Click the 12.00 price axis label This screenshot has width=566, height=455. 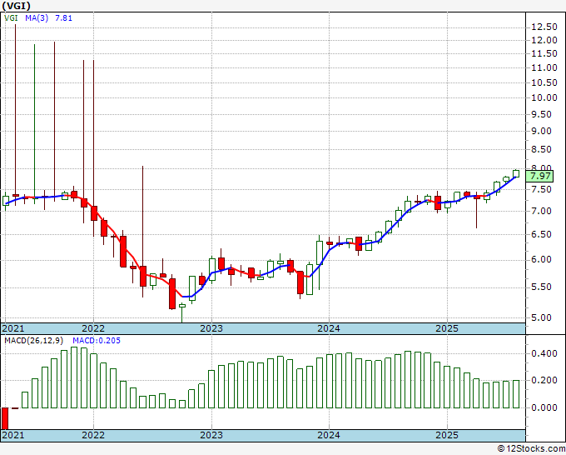coord(544,41)
